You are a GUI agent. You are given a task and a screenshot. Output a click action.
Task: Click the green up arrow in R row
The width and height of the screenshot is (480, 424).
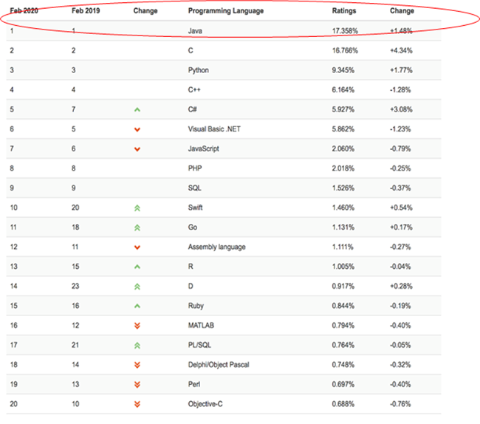137,267
